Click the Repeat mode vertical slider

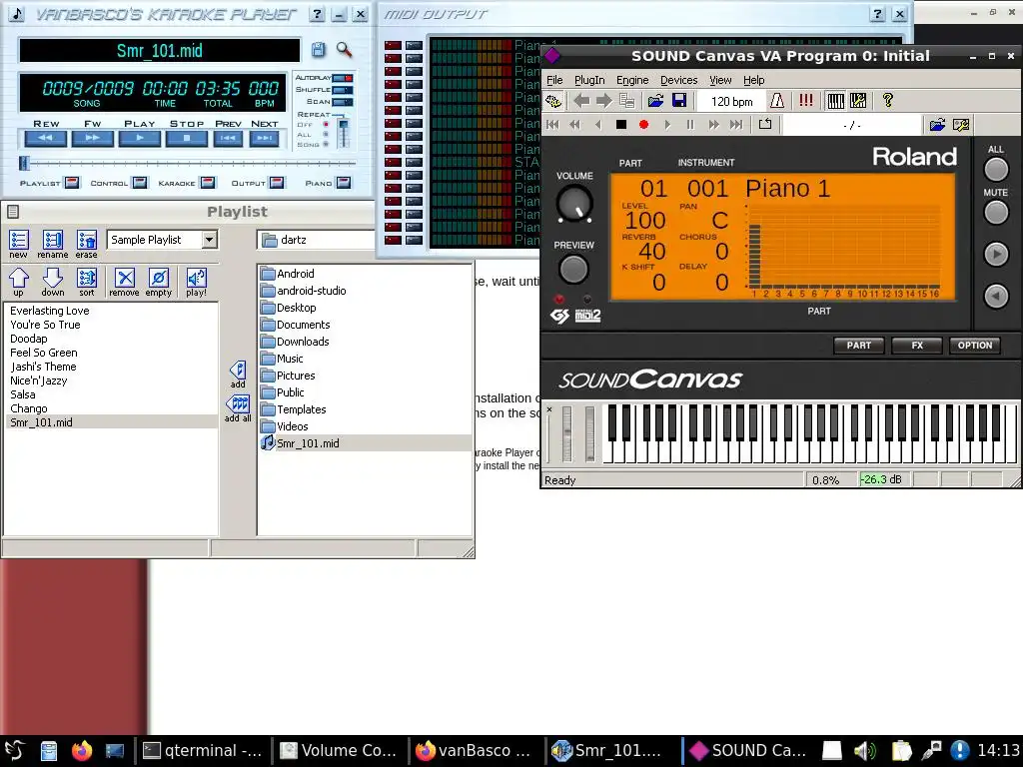pyautogui.click(x=343, y=133)
